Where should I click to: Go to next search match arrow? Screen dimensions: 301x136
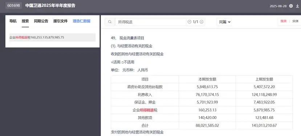pyautogui.click(x=202, y=22)
